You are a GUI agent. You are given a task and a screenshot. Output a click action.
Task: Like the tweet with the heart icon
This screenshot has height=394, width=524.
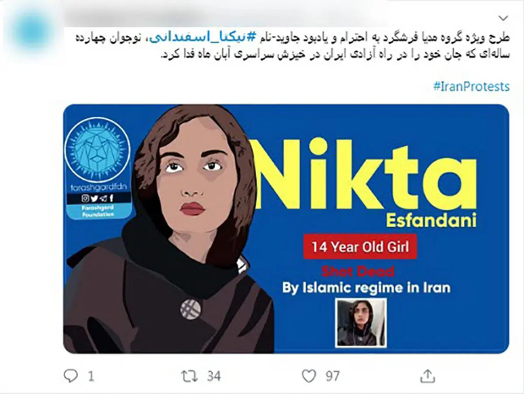tap(309, 376)
